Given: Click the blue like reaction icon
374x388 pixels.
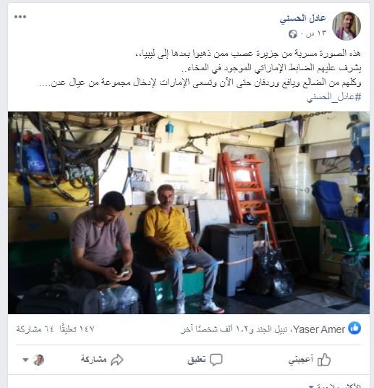Looking at the screenshot, I should coord(354,329).
